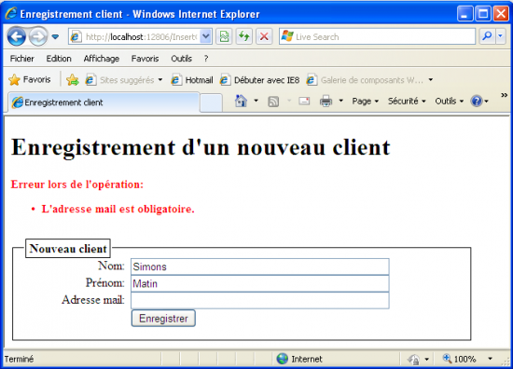
Task: Open the Fichier menu
Action: pyautogui.click(x=22, y=59)
